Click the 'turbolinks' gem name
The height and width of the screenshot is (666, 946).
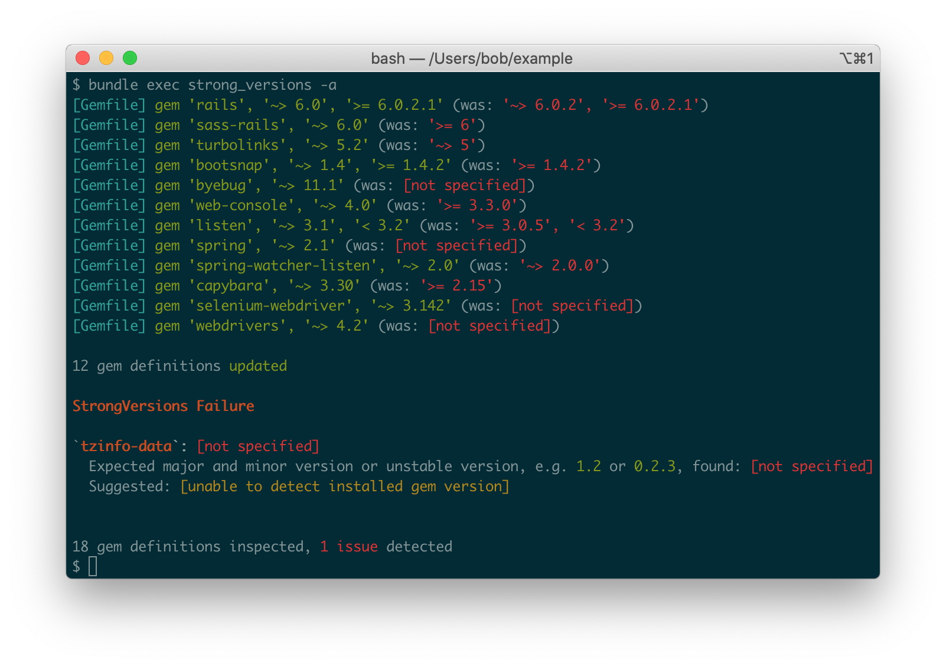pyautogui.click(x=237, y=145)
